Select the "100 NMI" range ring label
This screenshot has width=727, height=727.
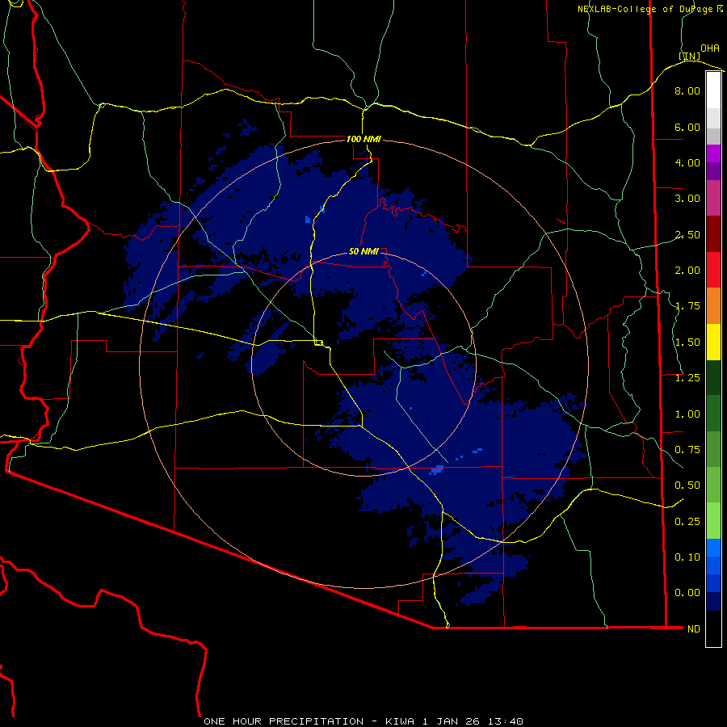tap(363, 139)
